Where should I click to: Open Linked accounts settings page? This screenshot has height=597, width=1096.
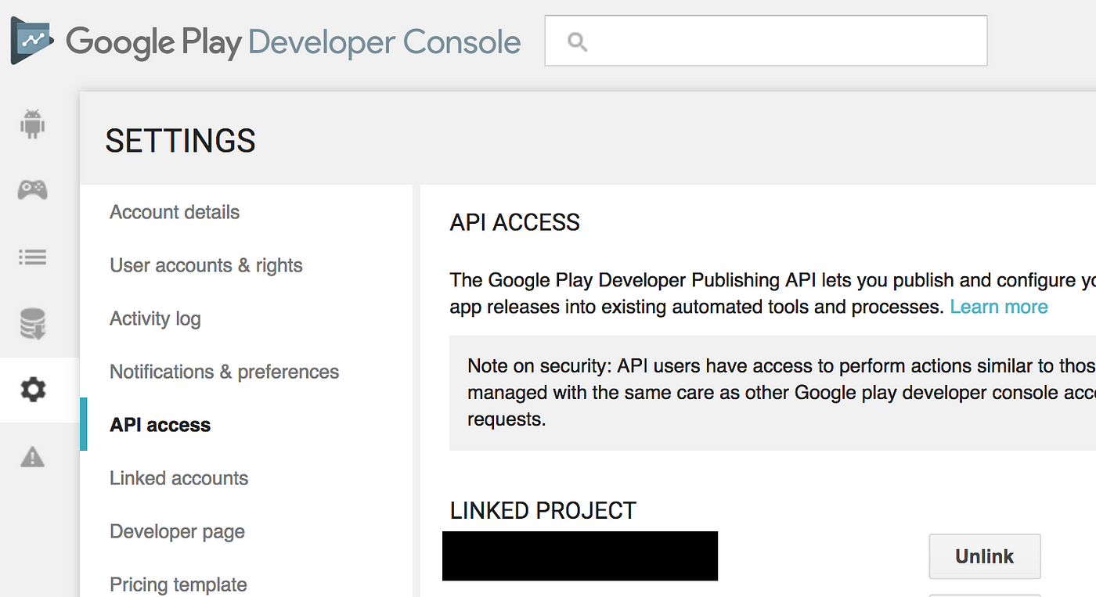click(x=178, y=478)
